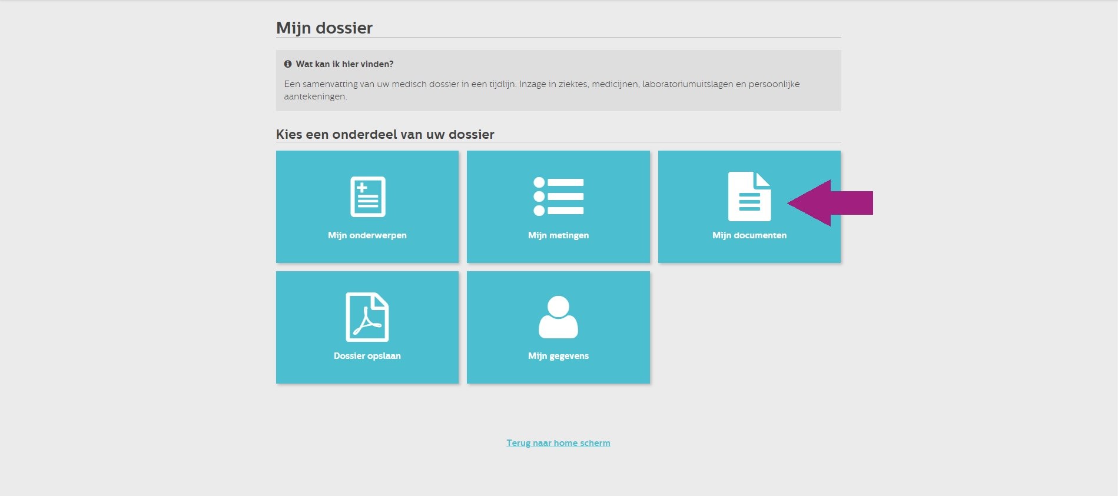Viewport: 1118px width, 496px height.
Task: Click the Dossier opslaan tile label
Action: [x=367, y=356]
